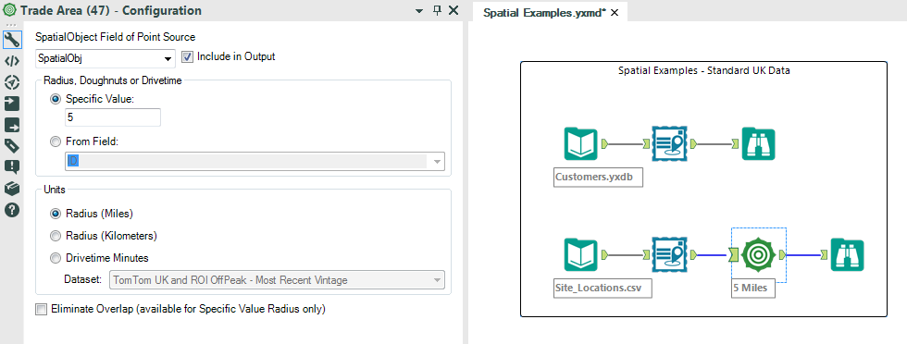Image resolution: width=907 pixels, height=344 pixels.
Task: Open the Annotation tag icon
Action: (11, 146)
